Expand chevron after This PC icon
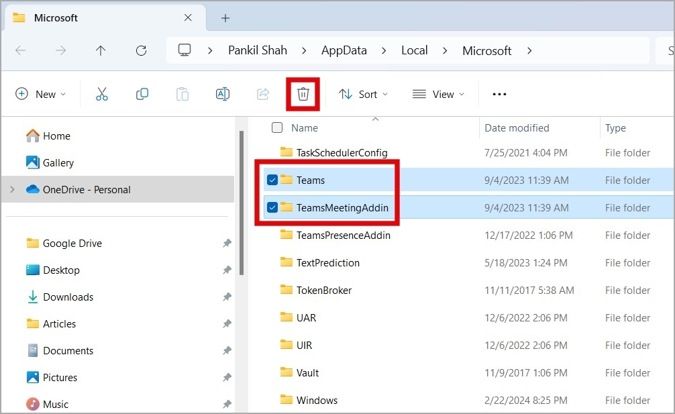The width and height of the screenshot is (675, 414). (x=209, y=51)
